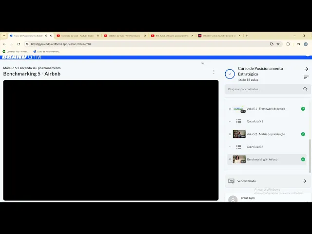Minimize the browser window

(294, 36)
